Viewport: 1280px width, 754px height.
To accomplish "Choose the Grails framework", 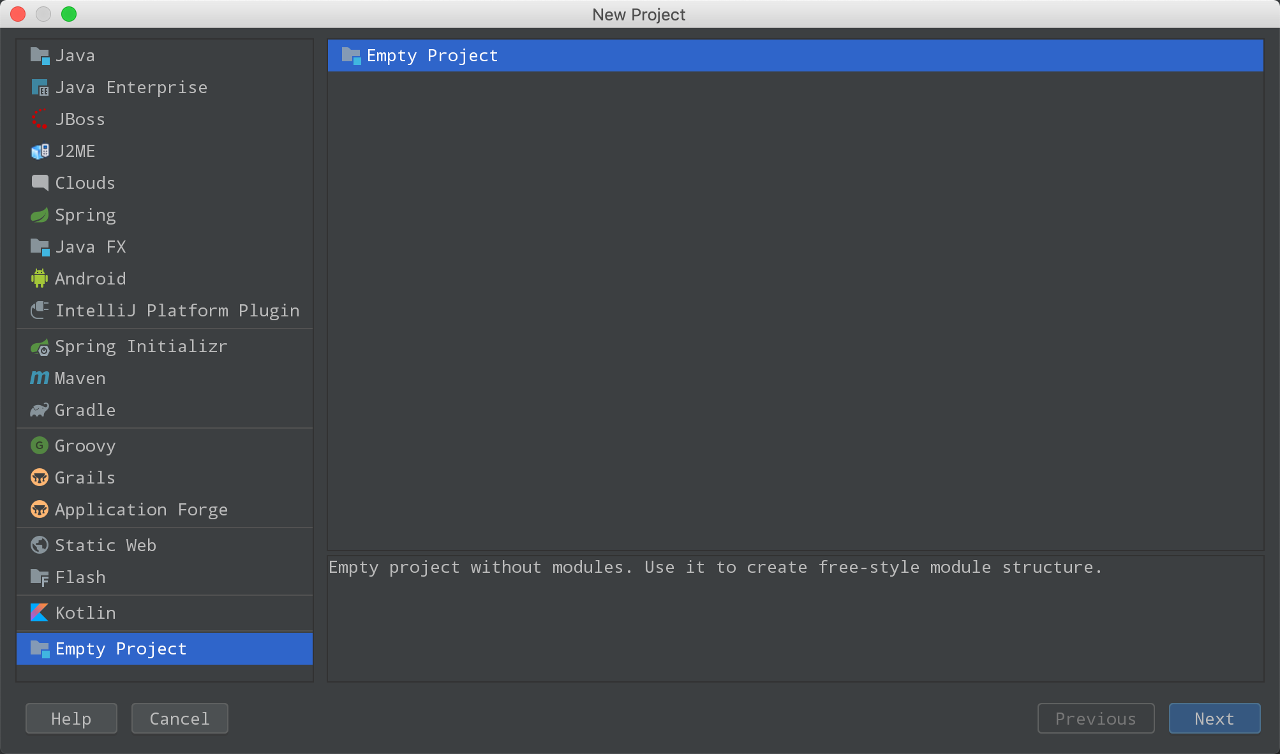I will (85, 478).
